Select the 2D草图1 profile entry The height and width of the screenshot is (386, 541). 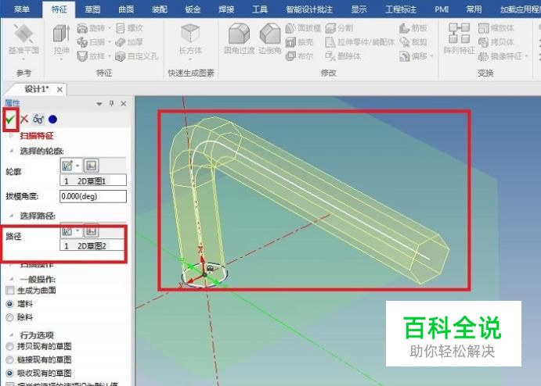point(93,180)
